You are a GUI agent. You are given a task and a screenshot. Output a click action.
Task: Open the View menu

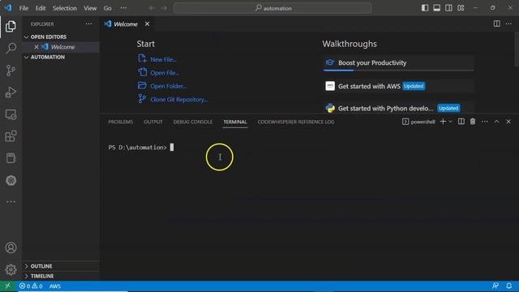click(90, 8)
